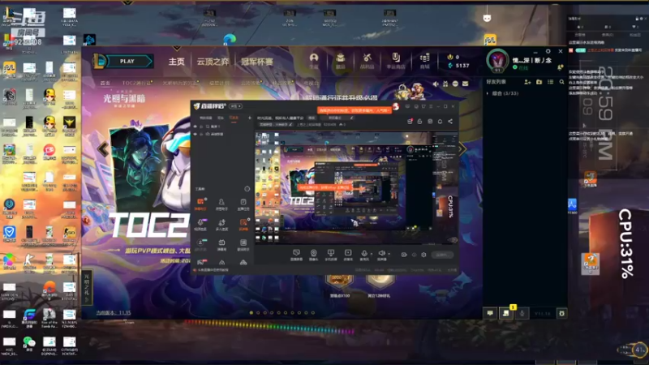The height and width of the screenshot is (365, 649).
Task: Toggle visibility eye of second source layer
Action: (195, 134)
